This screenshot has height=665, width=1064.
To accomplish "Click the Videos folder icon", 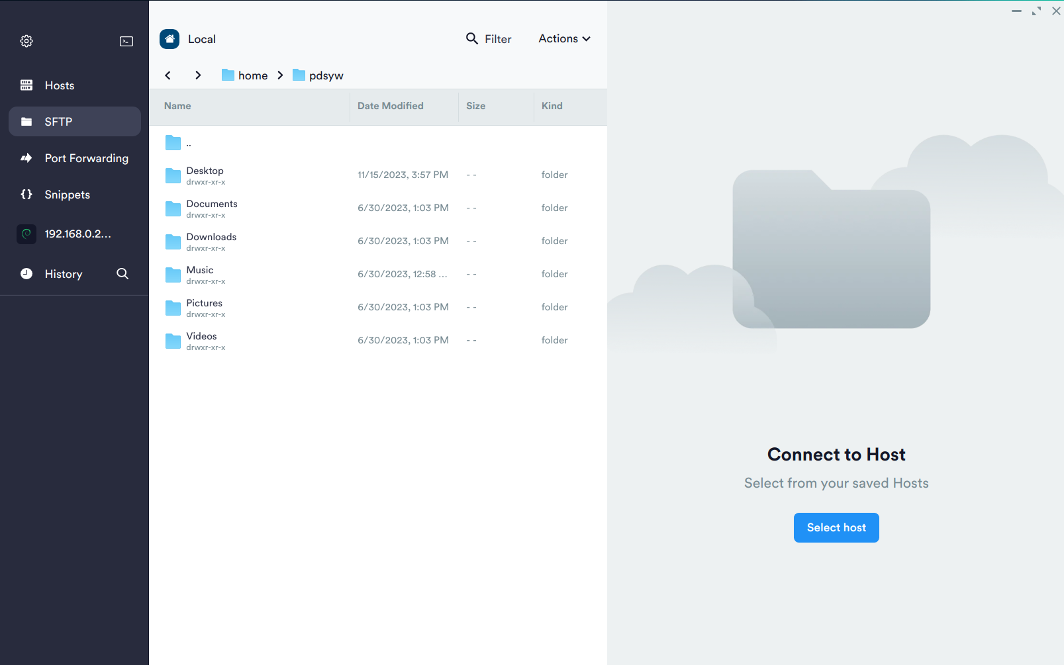I will click(173, 341).
